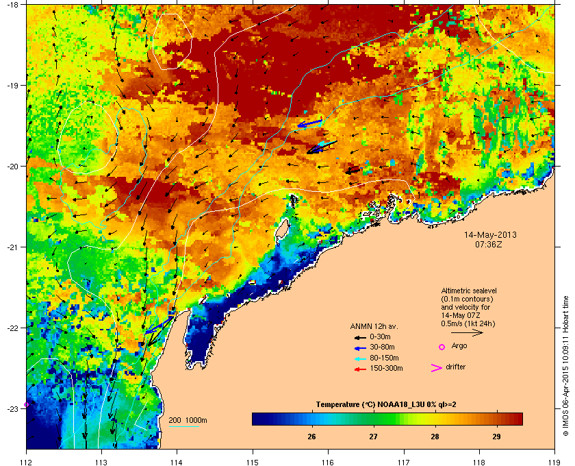
Task: Click the '80-150m' depth label
Action: [384, 358]
